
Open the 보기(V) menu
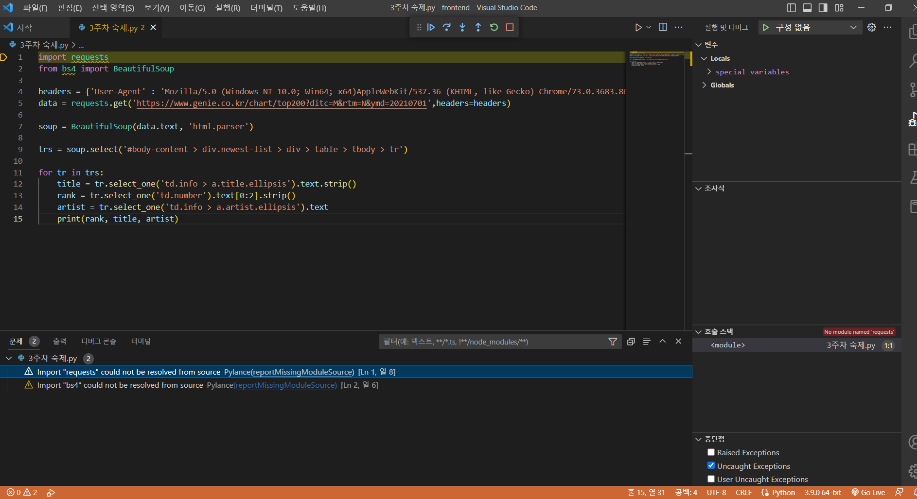pyautogui.click(x=157, y=8)
